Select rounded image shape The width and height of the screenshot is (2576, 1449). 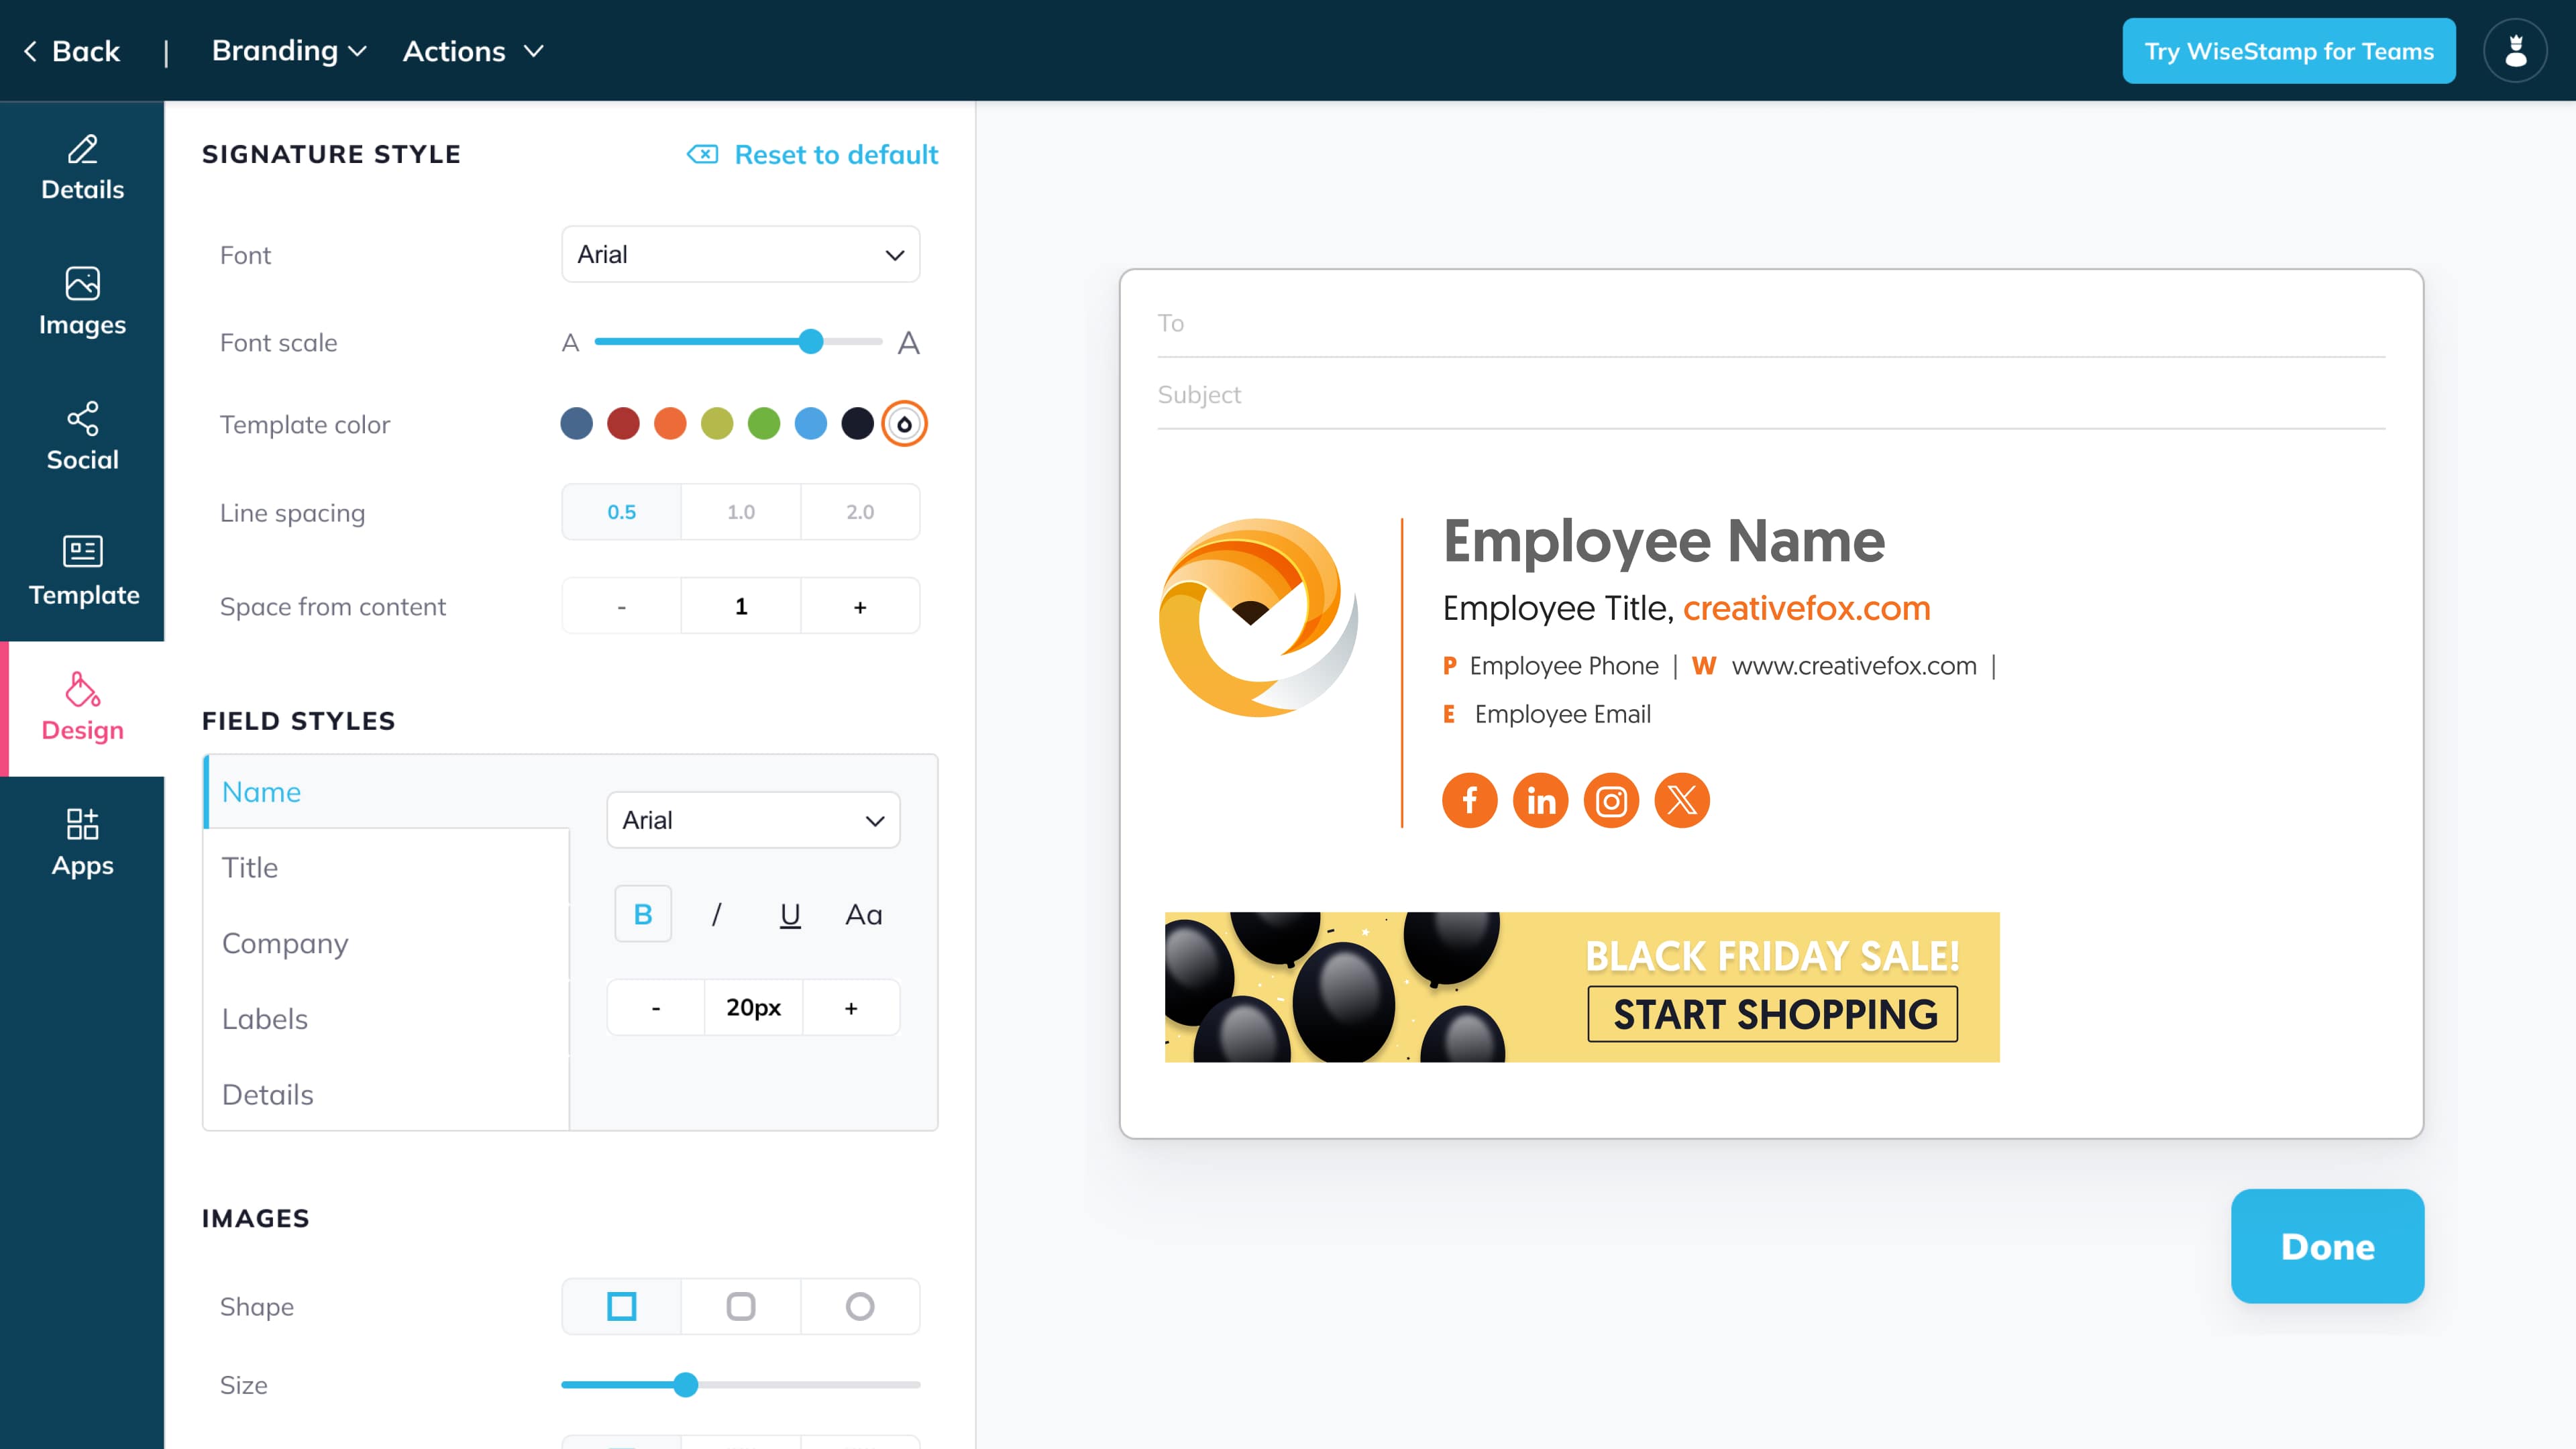pyautogui.click(x=739, y=1304)
